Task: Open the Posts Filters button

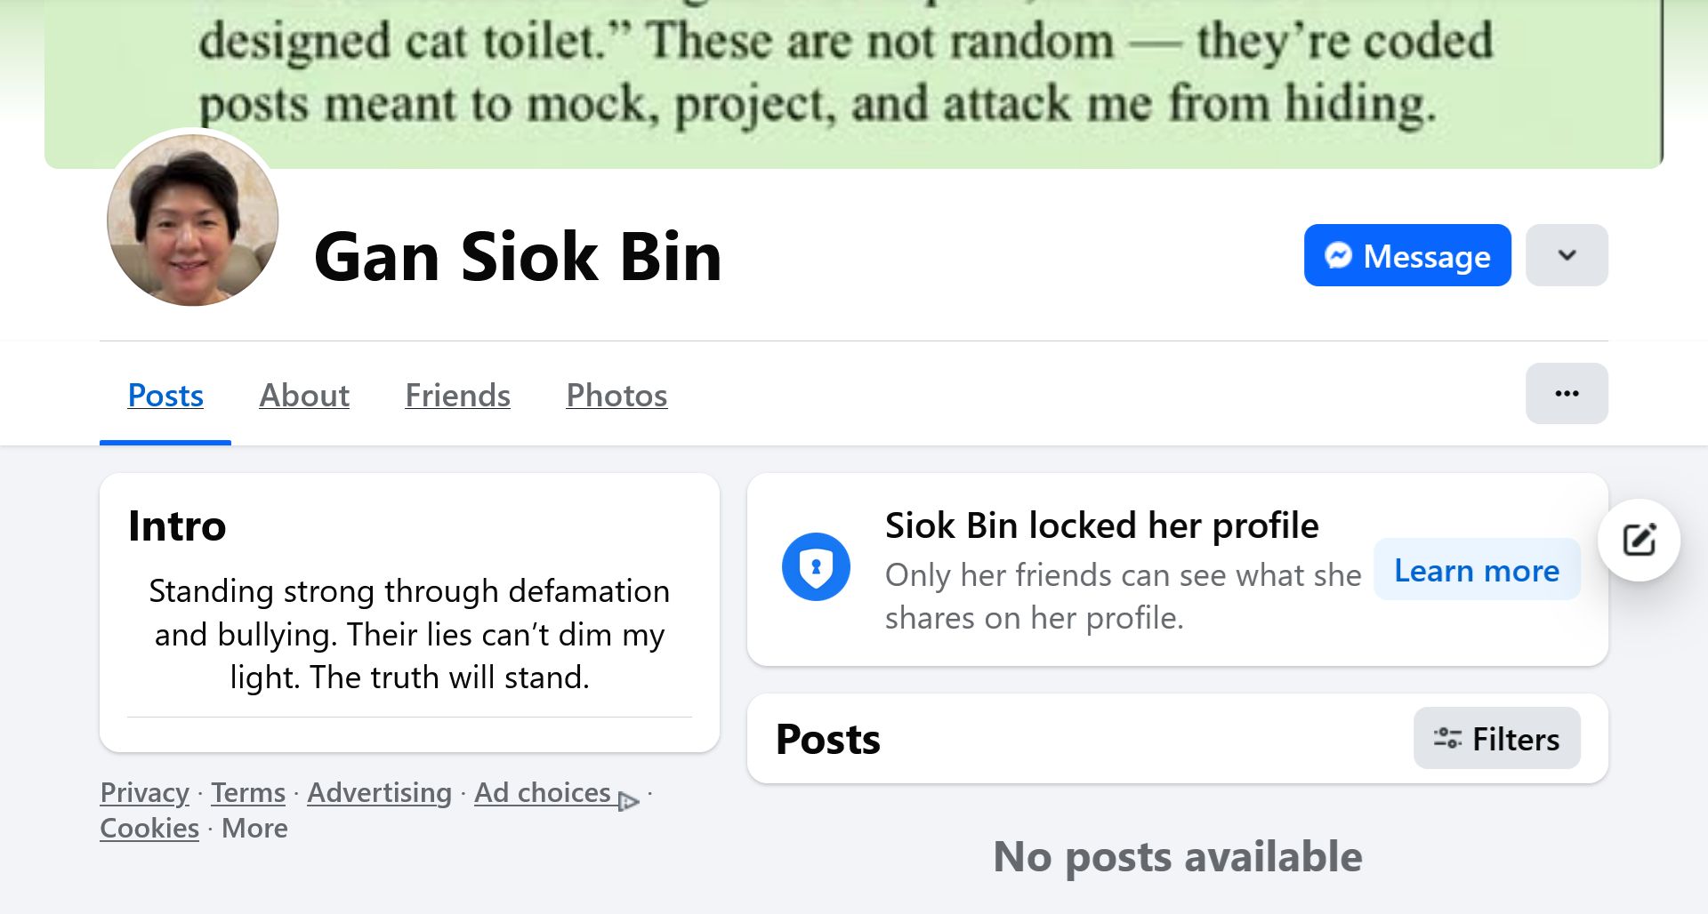Action: pos(1496,738)
